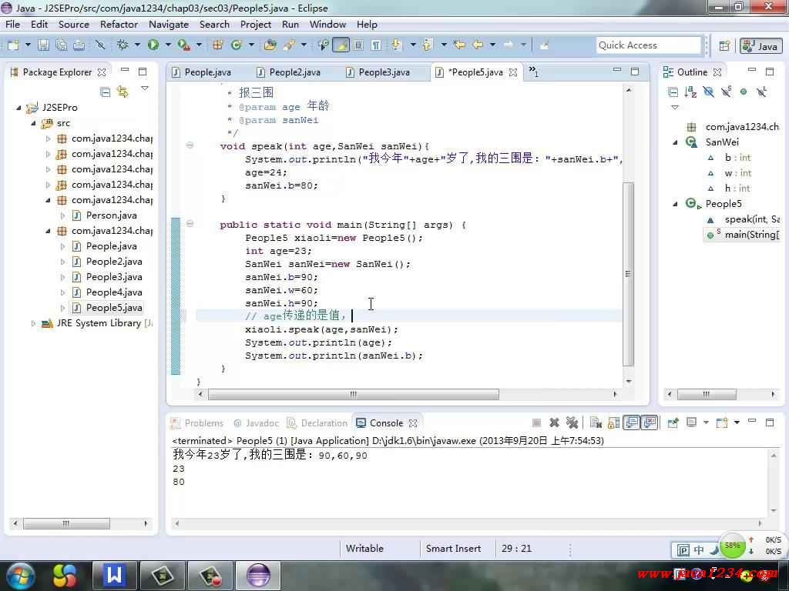Click the Last Edit Location icon
Image resolution: width=789 pixels, height=591 pixels.
point(459,45)
